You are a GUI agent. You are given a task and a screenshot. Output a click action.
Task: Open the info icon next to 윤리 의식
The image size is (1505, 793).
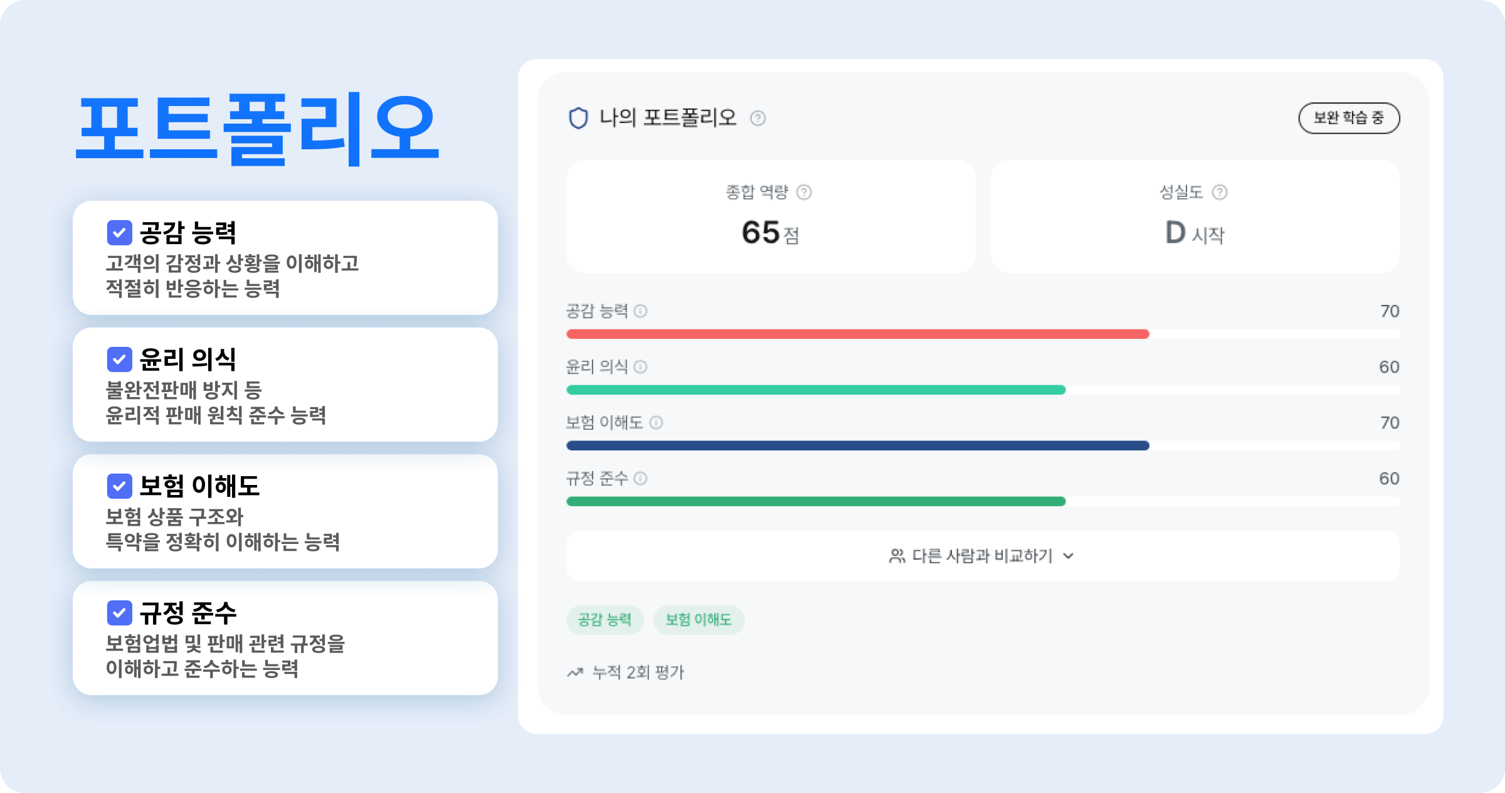pos(640,368)
